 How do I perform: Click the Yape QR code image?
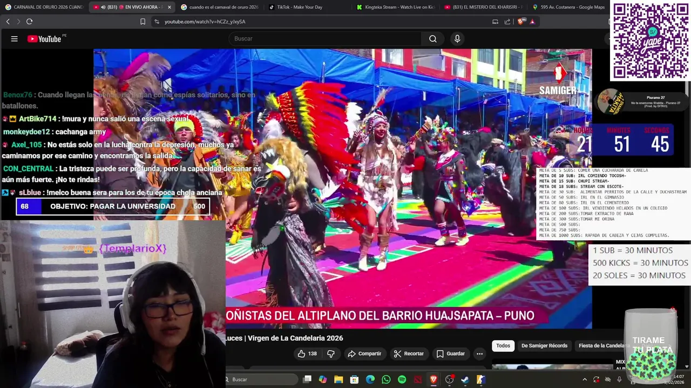click(x=650, y=41)
